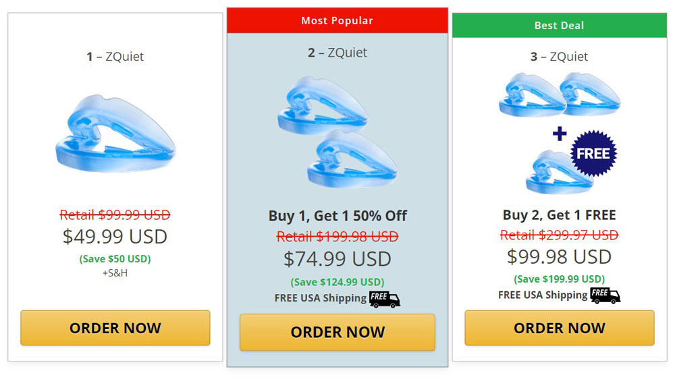
Task: Click the blue plus sign icon
Action: [559, 134]
